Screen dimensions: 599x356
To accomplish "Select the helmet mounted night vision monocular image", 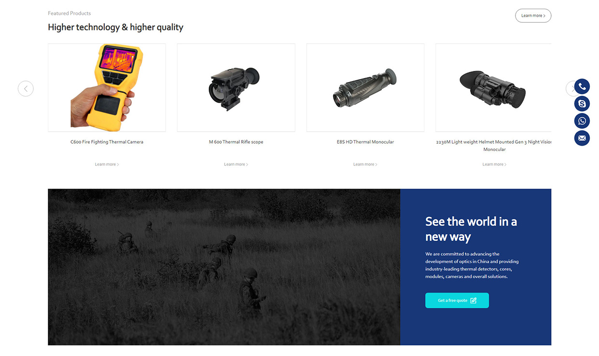I will point(493,87).
